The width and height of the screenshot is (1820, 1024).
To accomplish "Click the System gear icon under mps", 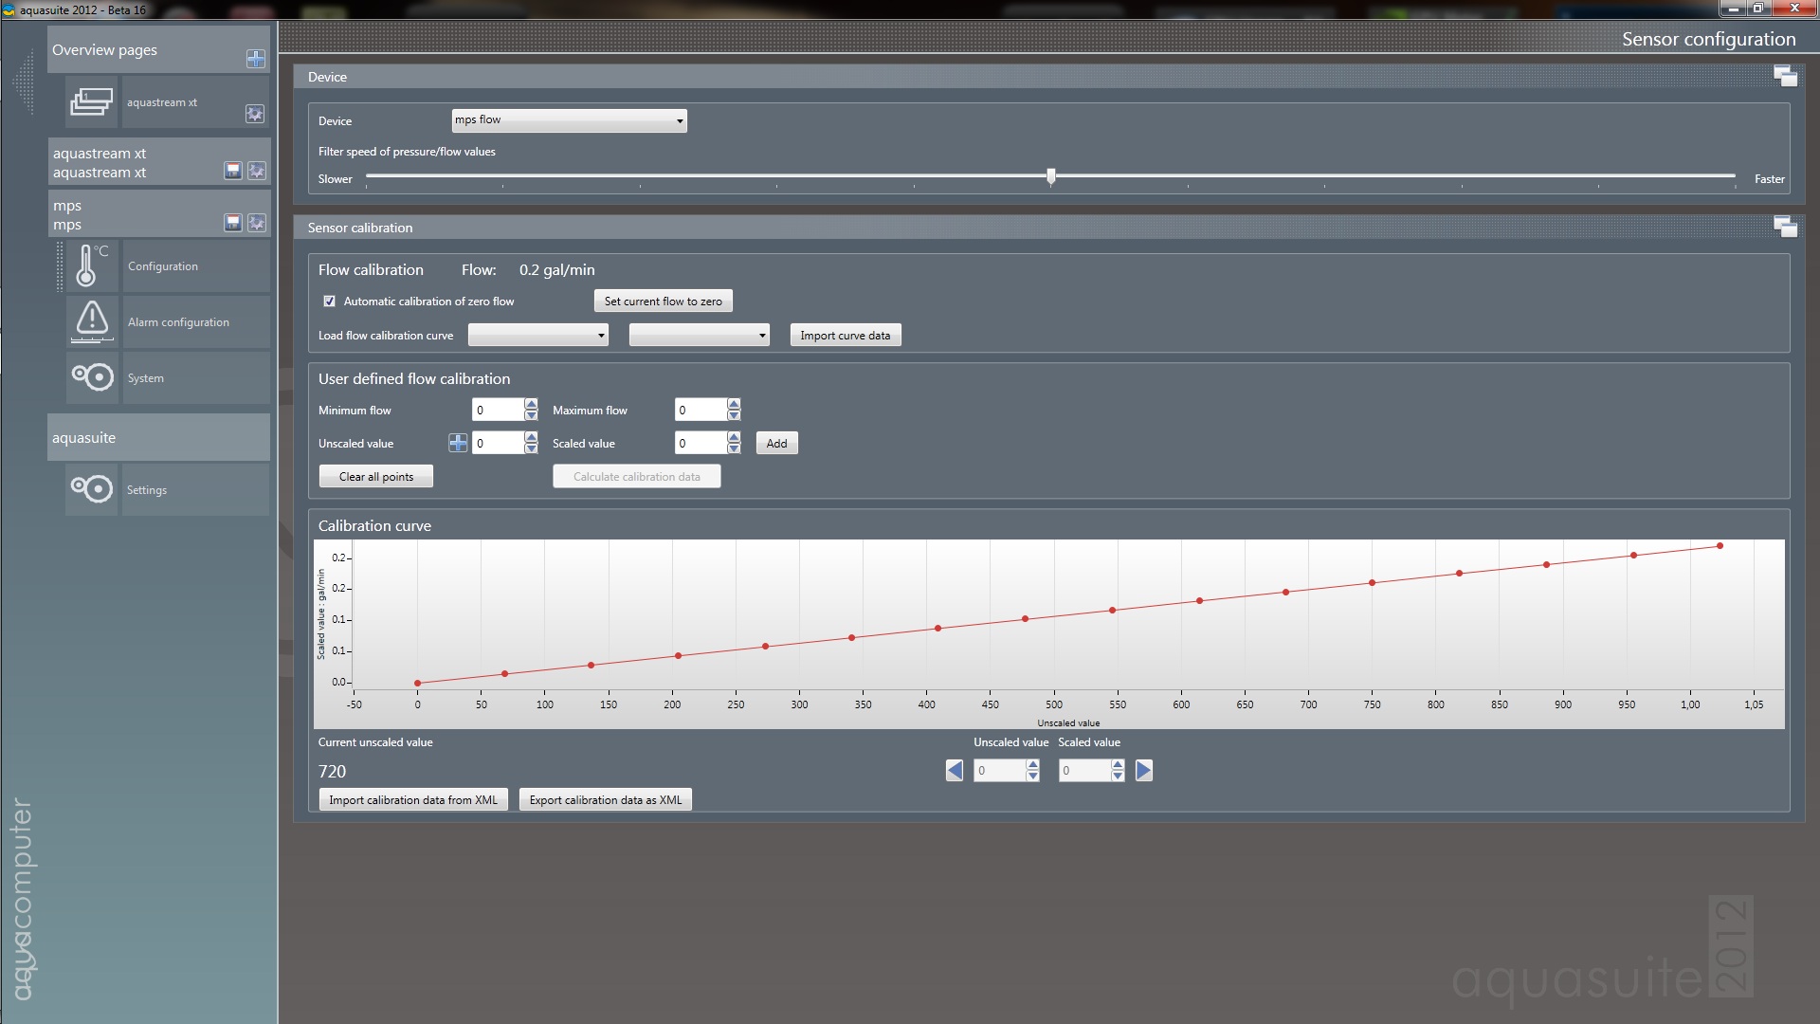I will (x=91, y=377).
